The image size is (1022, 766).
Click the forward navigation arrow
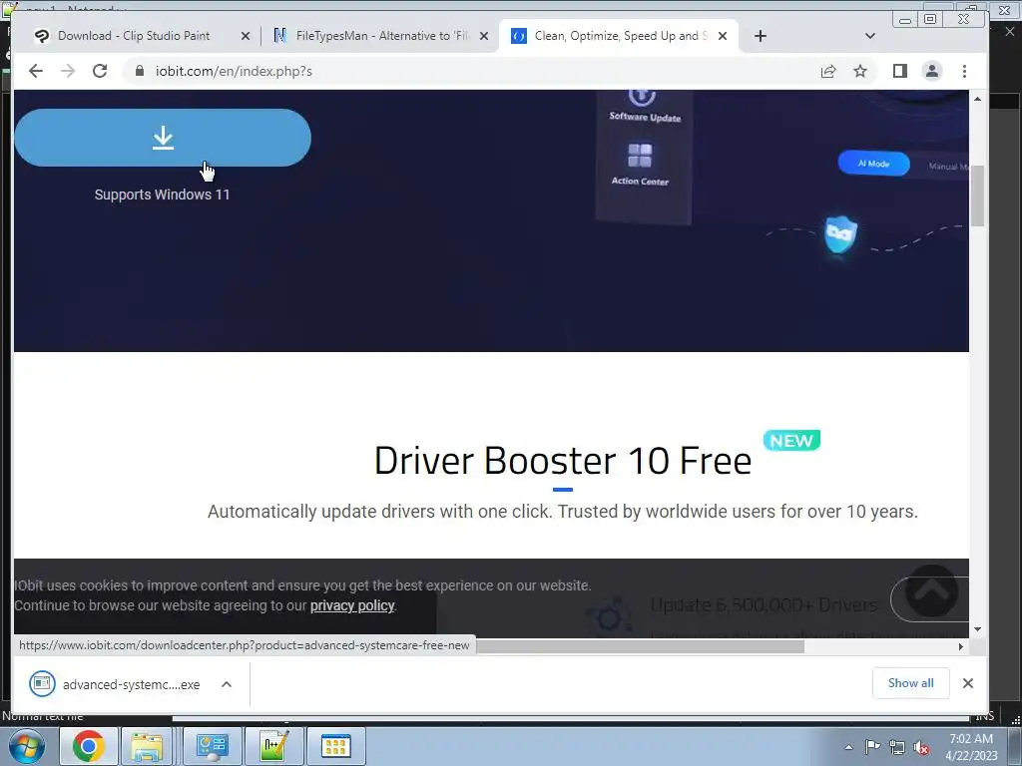coord(68,71)
